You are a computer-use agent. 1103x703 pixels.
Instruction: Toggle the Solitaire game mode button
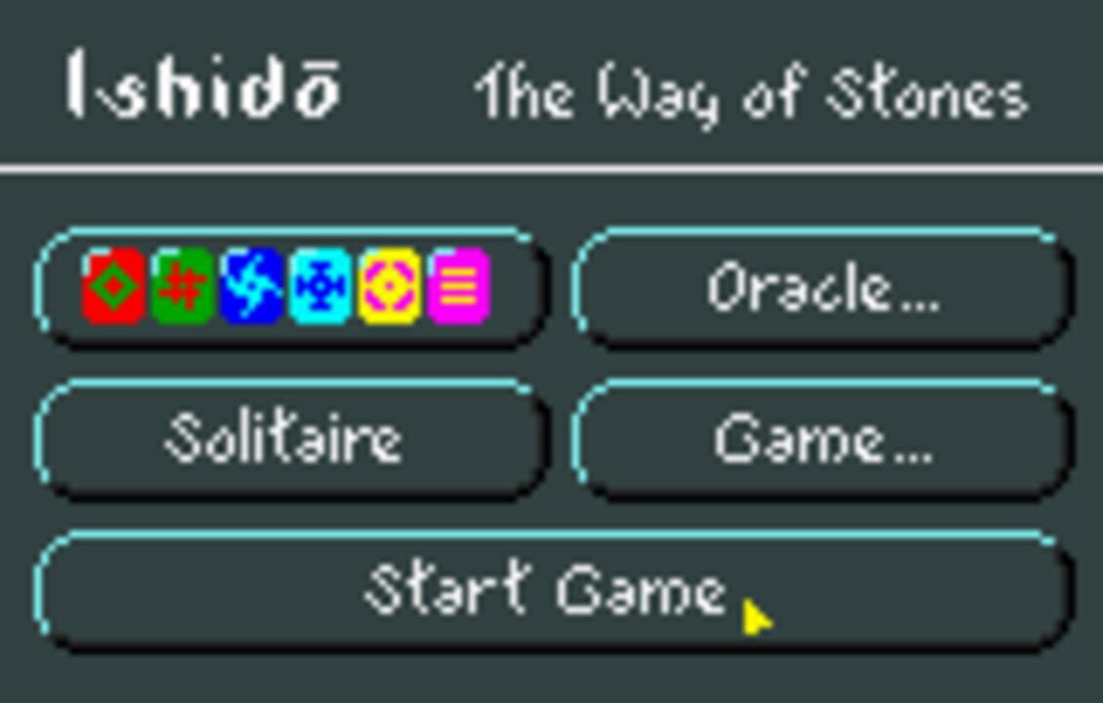click(x=290, y=439)
